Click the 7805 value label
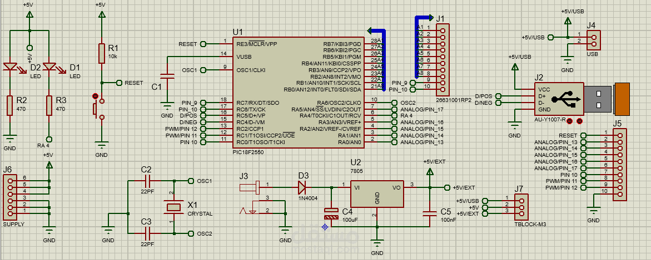 click(x=357, y=171)
